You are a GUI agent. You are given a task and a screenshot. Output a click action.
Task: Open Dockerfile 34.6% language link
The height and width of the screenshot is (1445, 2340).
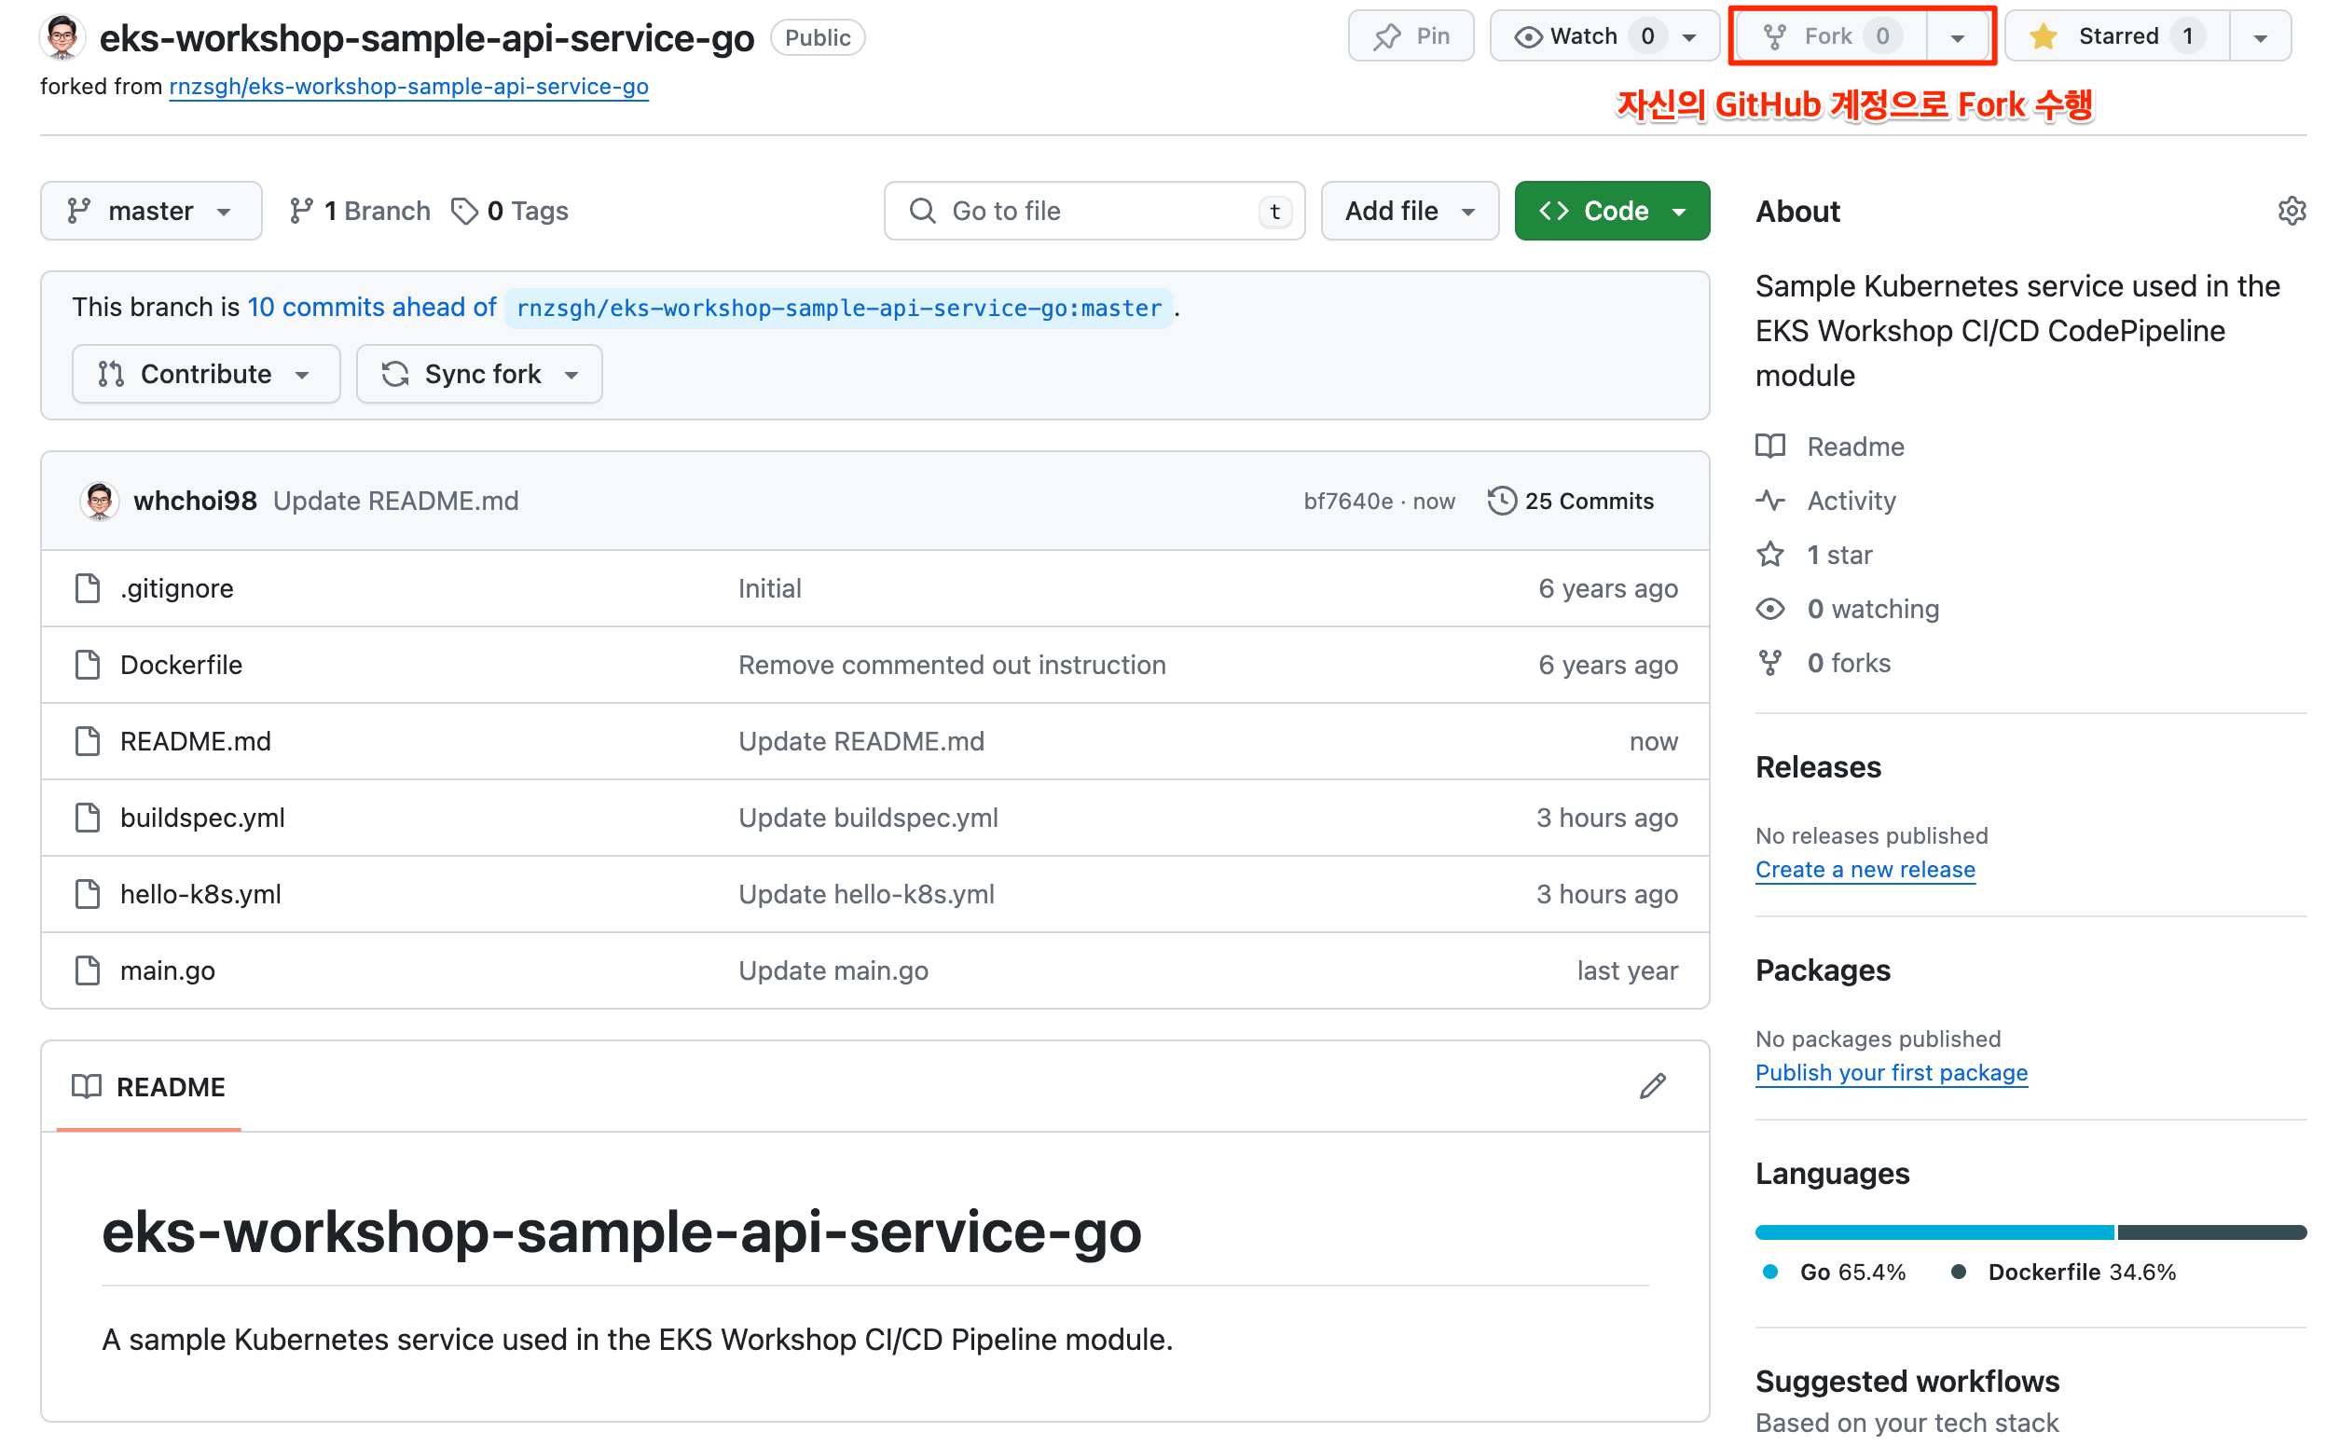(2063, 1272)
